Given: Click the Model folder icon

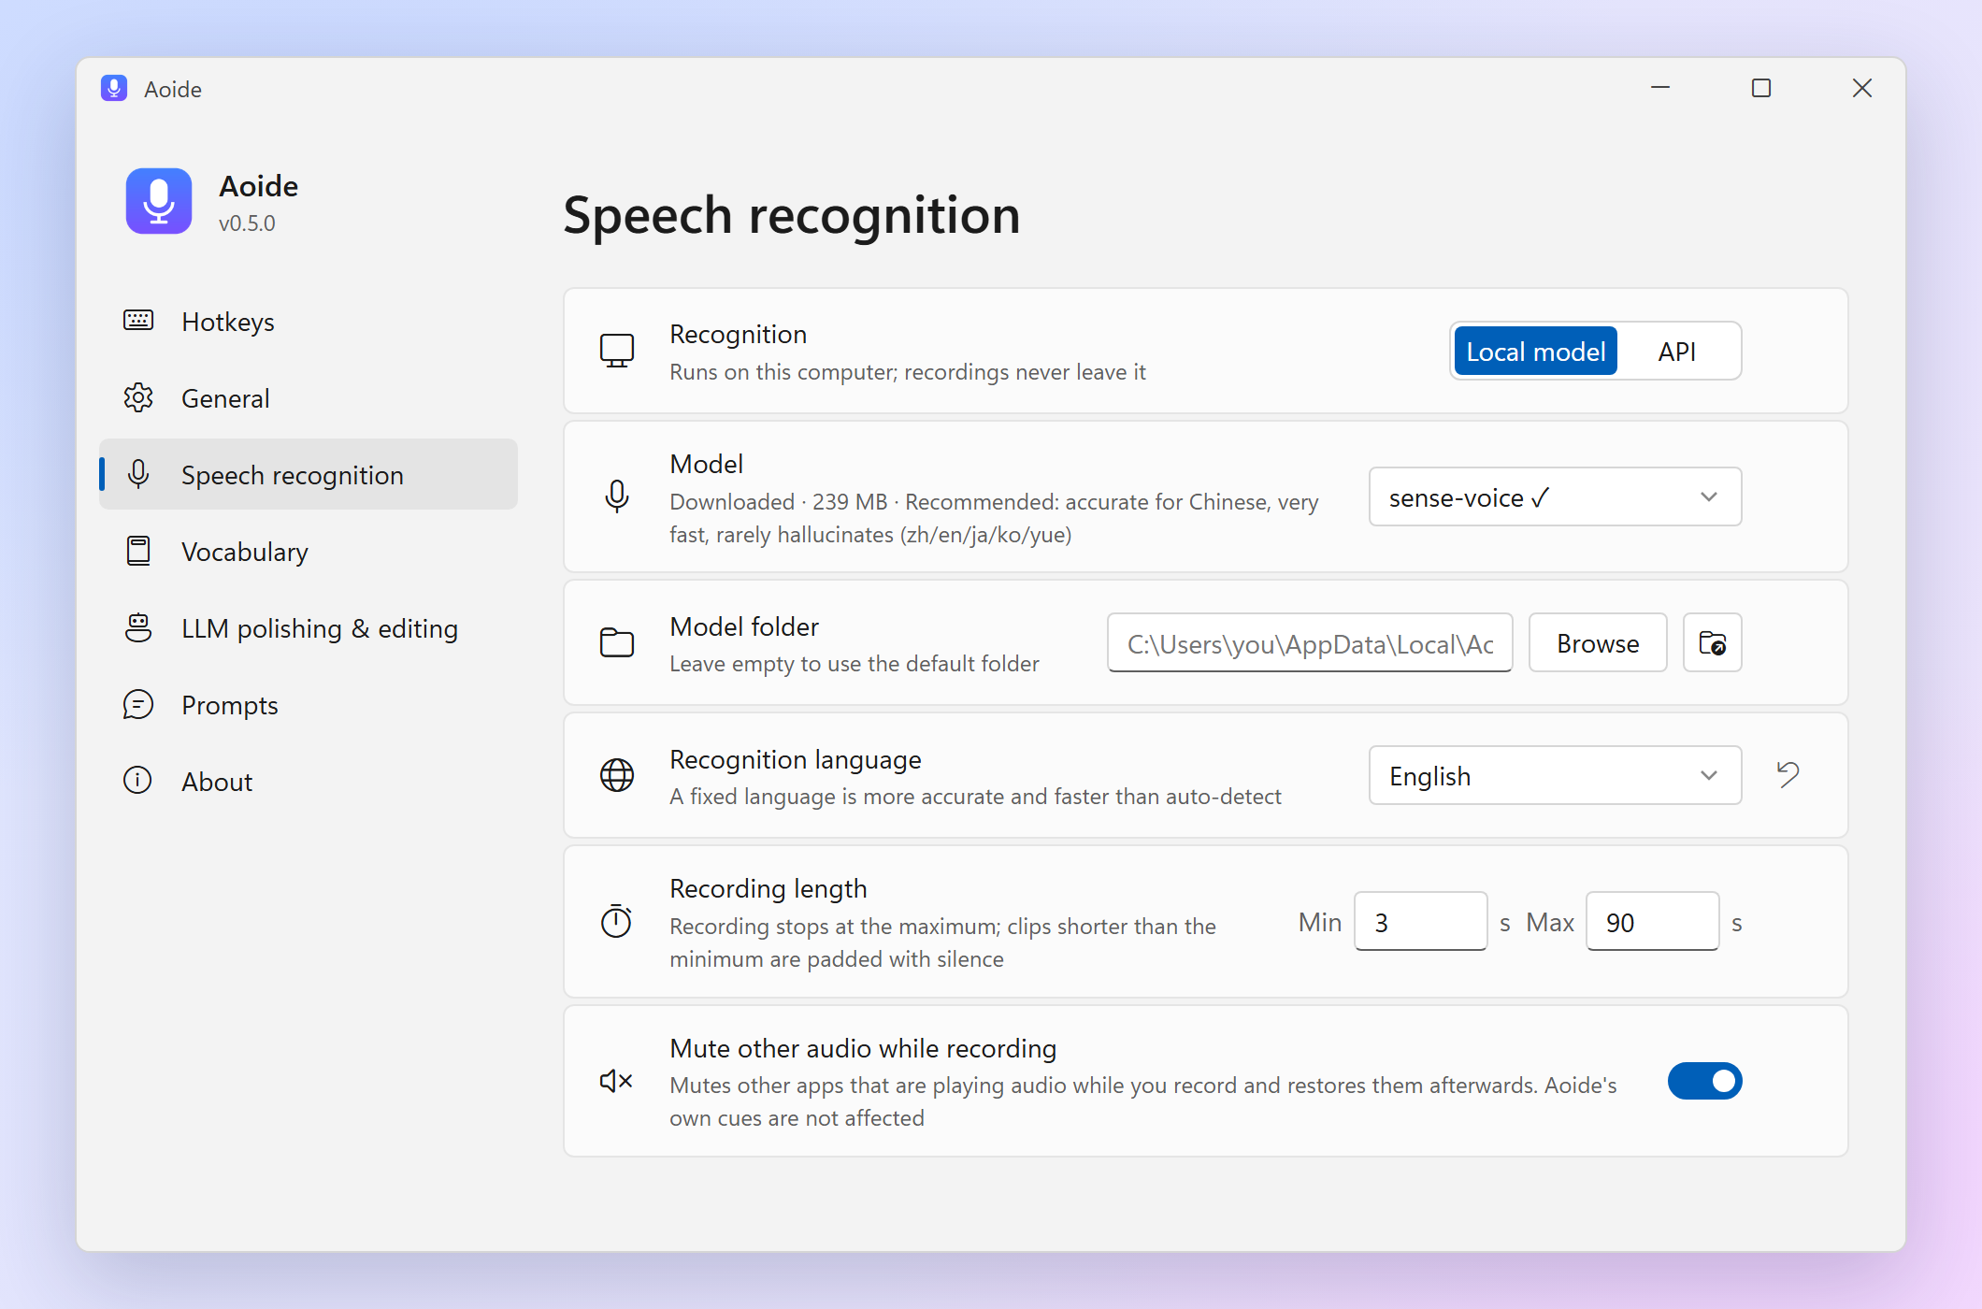Looking at the screenshot, I should point(617,642).
